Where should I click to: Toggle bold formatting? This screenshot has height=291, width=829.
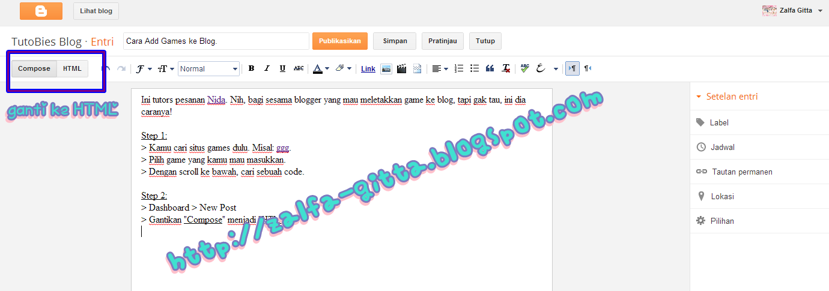[251, 69]
